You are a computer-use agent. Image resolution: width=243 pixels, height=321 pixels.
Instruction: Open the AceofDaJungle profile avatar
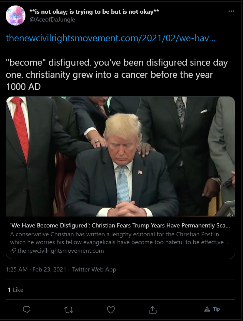[15, 15]
